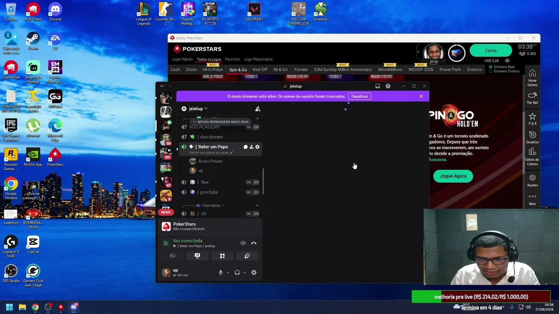Open PokerStars Ajustes settings
Screen dimensions: 559x314
tap(532, 180)
